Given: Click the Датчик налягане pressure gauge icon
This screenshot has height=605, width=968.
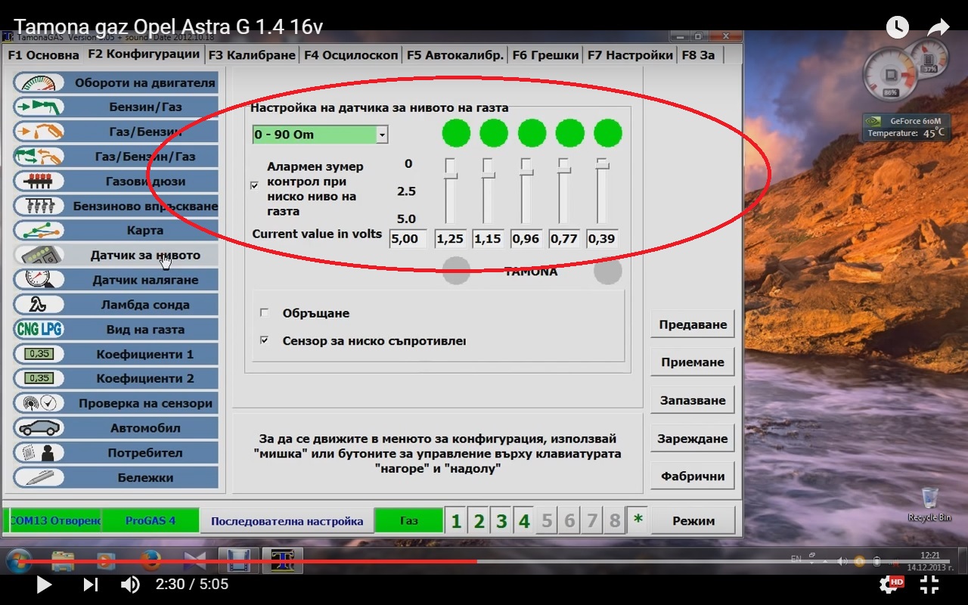Looking at the screenshot, I should click(39, 280).
